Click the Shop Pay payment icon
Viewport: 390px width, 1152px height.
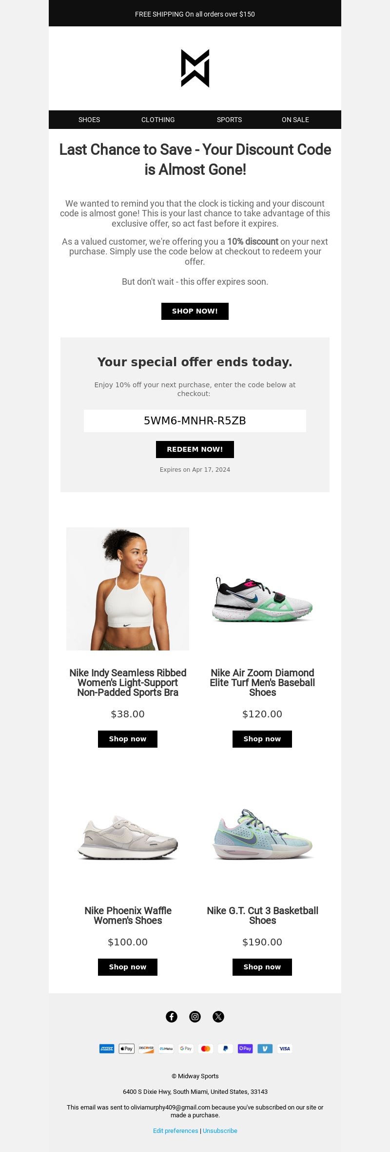click(245, 1048)
